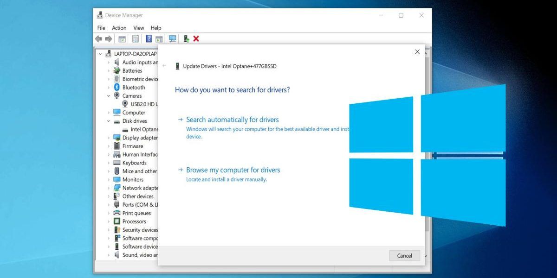Select the Intel Optane disk drive entry
This screenshot has width=557, height=278.
coord(144,129)
